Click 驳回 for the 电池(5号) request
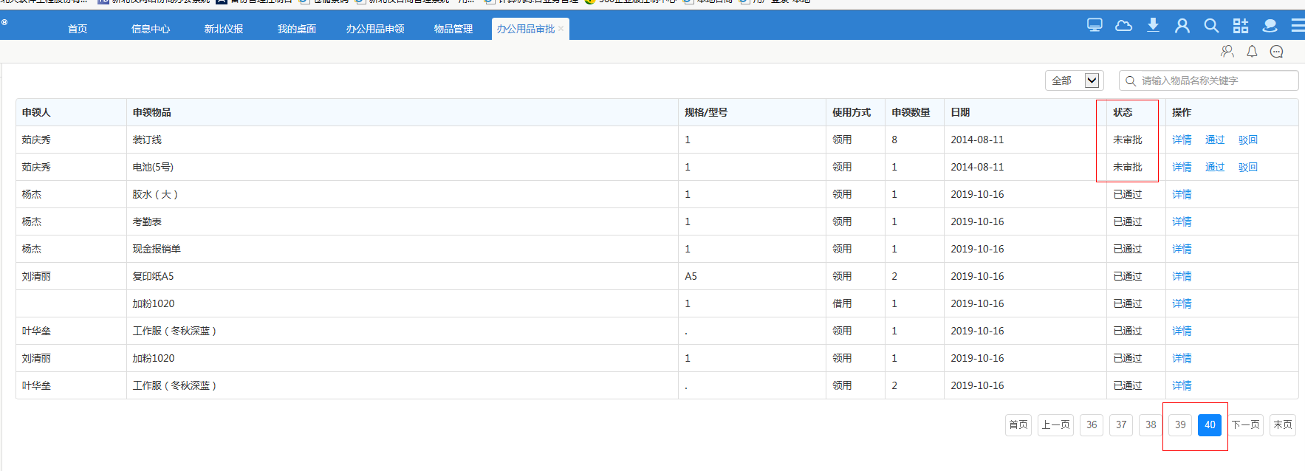 (x=1248, y=167)
